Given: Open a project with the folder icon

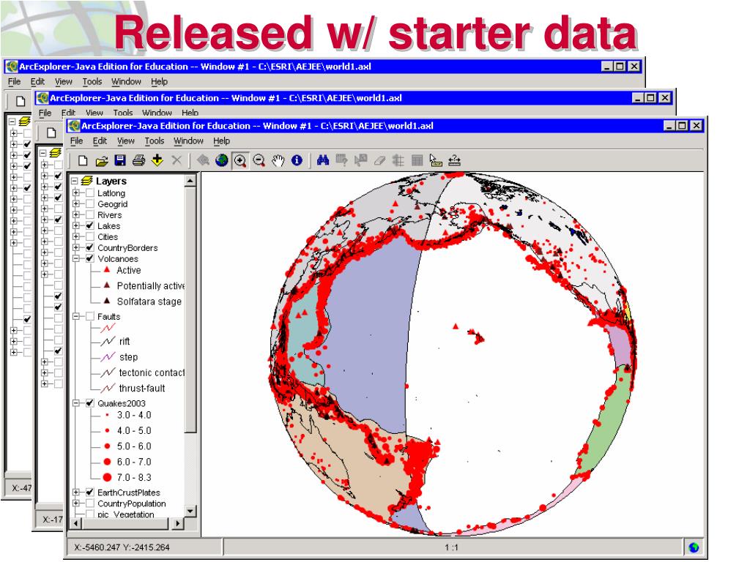Looking at the screenshot, I should click(101, 160).
